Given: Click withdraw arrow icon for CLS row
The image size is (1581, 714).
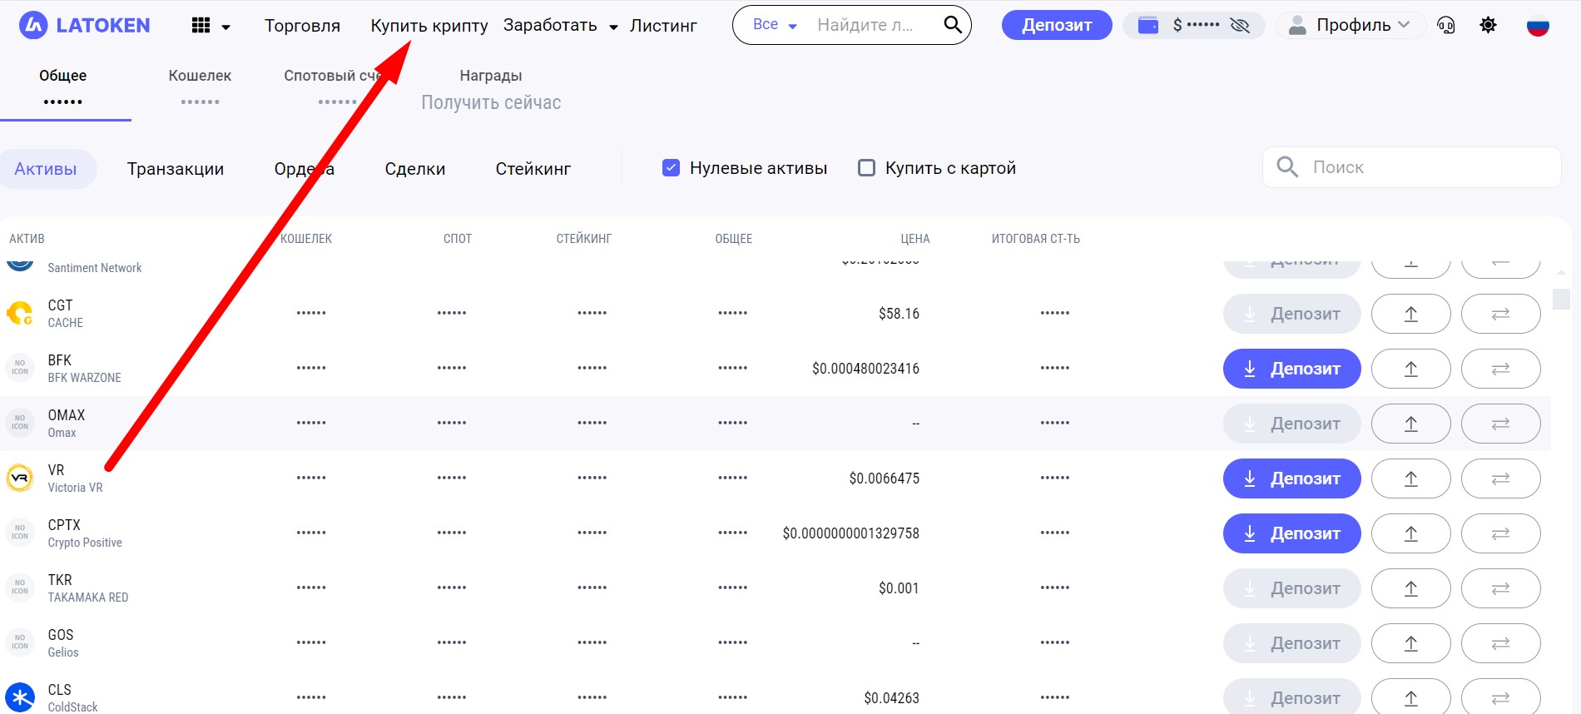Looking at the screenshot, I should pos(1411,698).
